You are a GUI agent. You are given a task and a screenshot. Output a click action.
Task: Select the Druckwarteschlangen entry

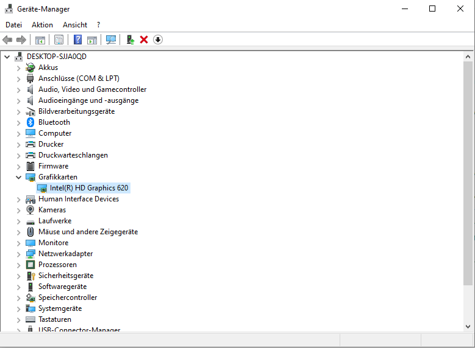tap(73, 155)
